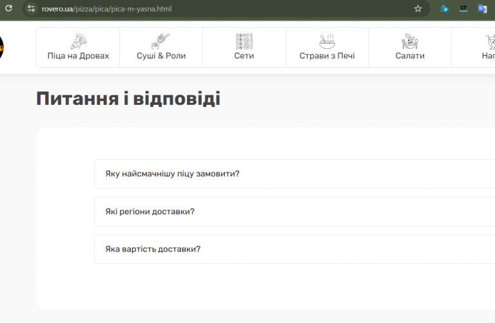Reload the page with the refresh icon

[x=9, y=8]
